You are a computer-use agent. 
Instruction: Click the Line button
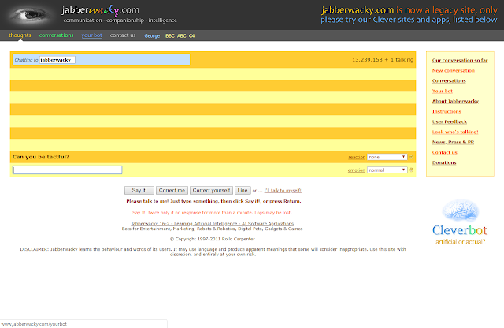(x=243, y=190)
